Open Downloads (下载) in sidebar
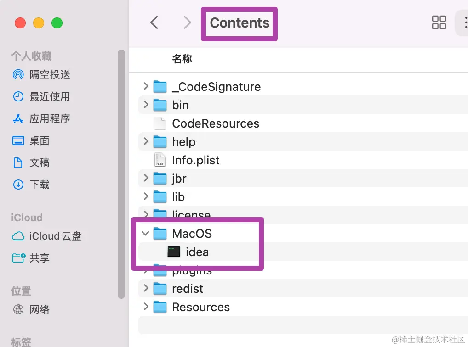 pos(31,185)
